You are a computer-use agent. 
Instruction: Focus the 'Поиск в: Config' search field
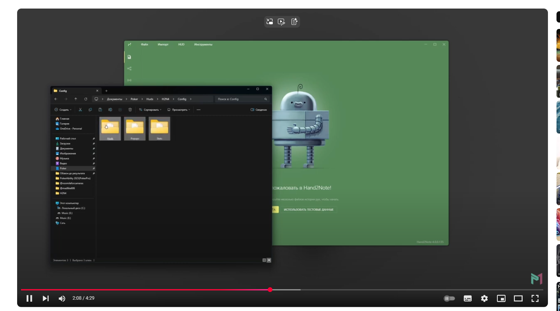click(x=242, y=99)
